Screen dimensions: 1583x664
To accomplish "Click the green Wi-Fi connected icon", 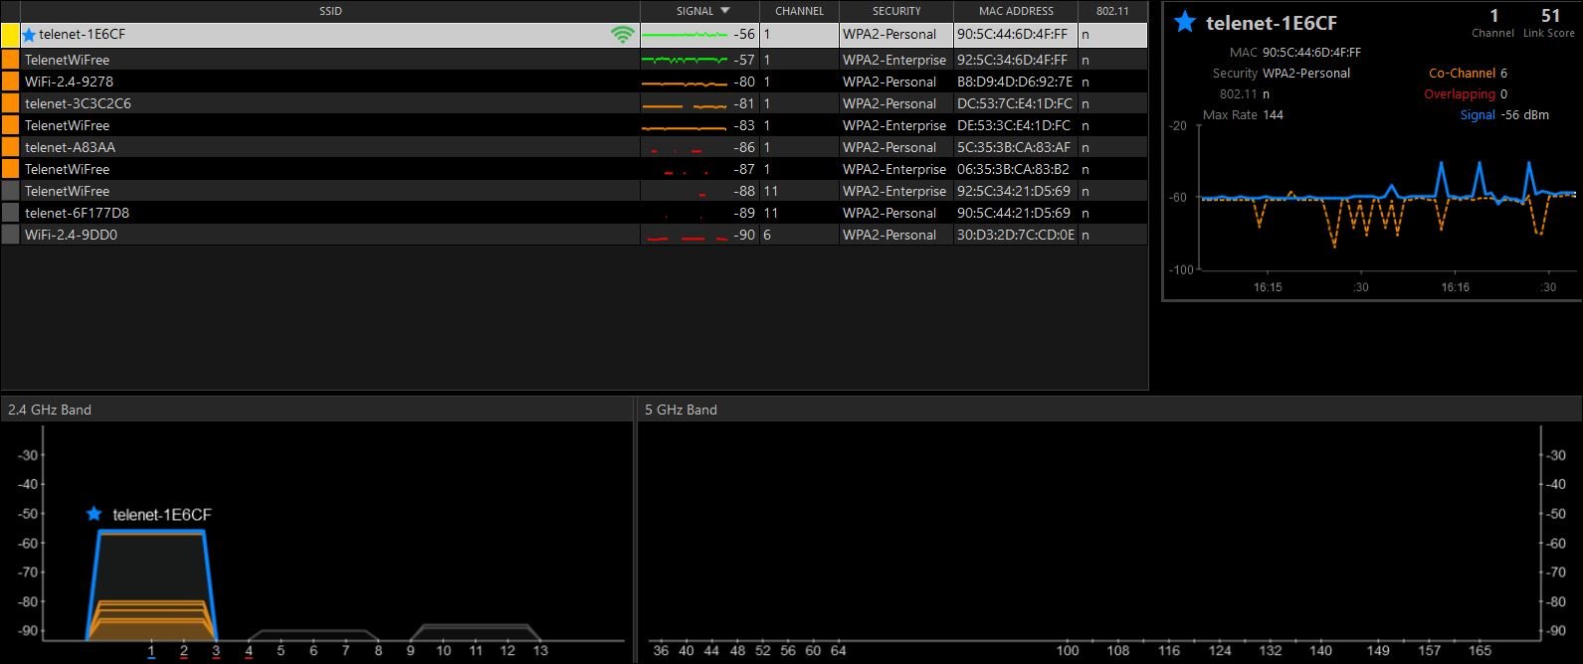I will (623, 35).
